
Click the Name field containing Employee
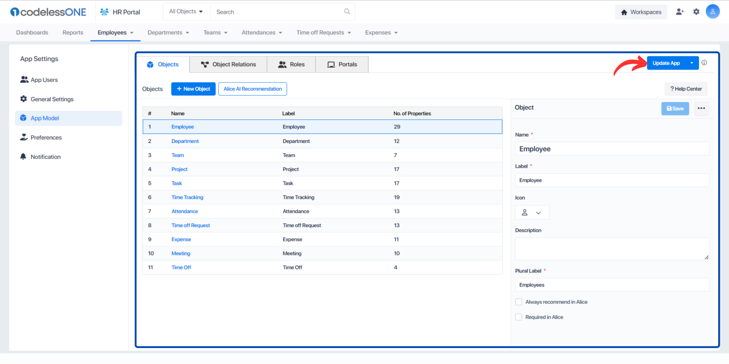click(612, 149)
